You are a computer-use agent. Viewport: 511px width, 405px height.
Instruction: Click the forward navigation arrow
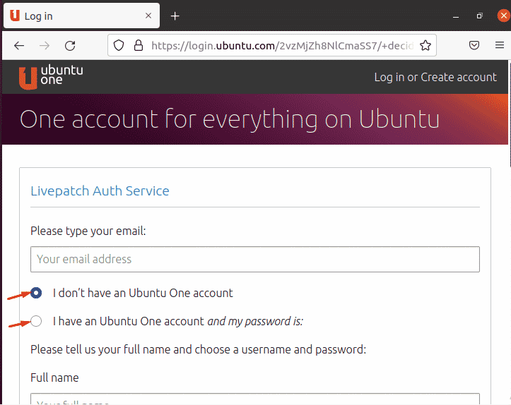(45, 46)
